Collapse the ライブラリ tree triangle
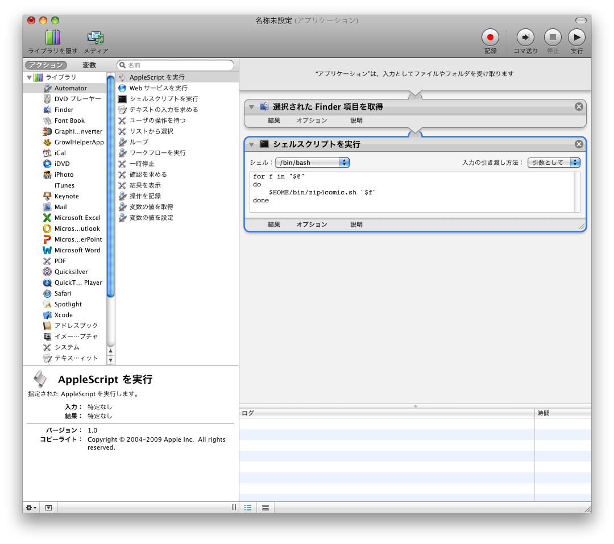The height and width of the screenshot is (544, 614). point(30,77)
